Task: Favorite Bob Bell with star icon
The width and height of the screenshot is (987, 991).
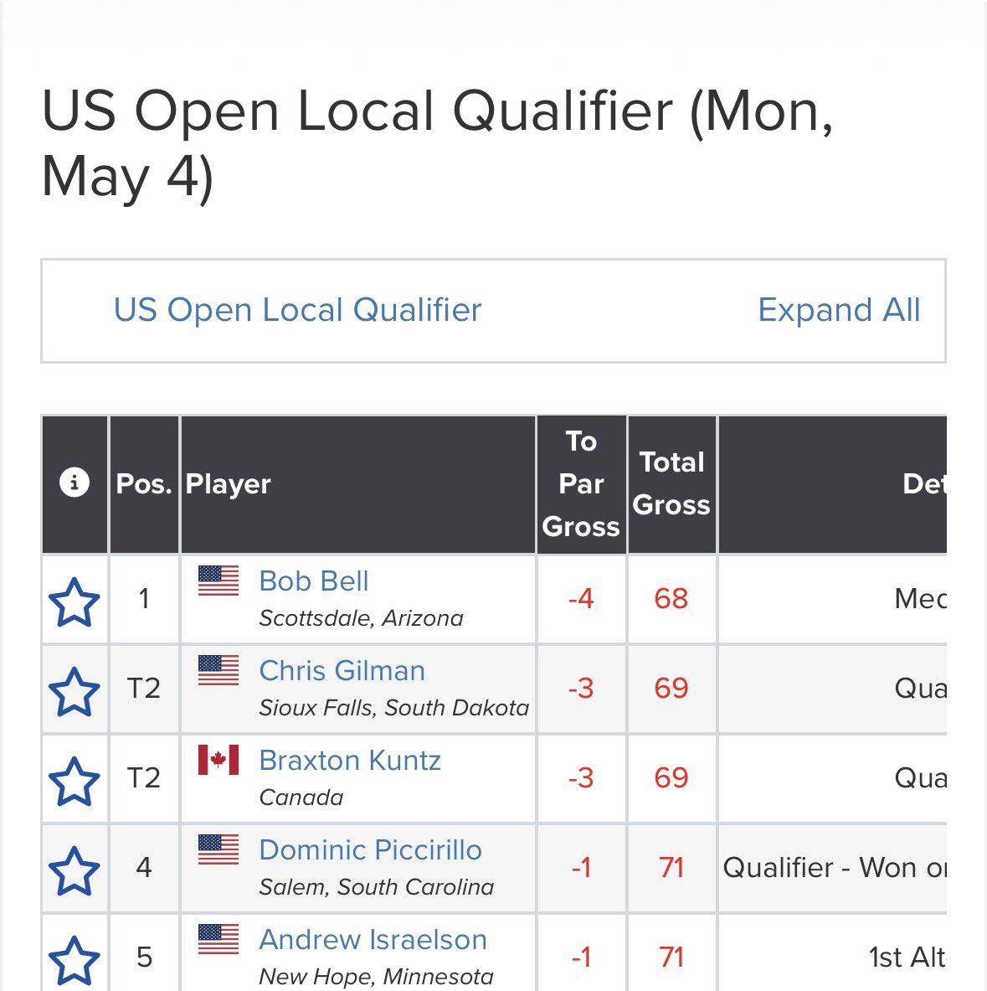Action: [x=75, y=602]
